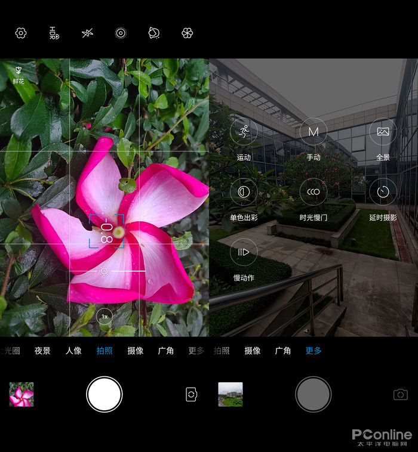Toggle the HDR mode icon
Screen dimensions: 418x452
click(x=54, y=33)
